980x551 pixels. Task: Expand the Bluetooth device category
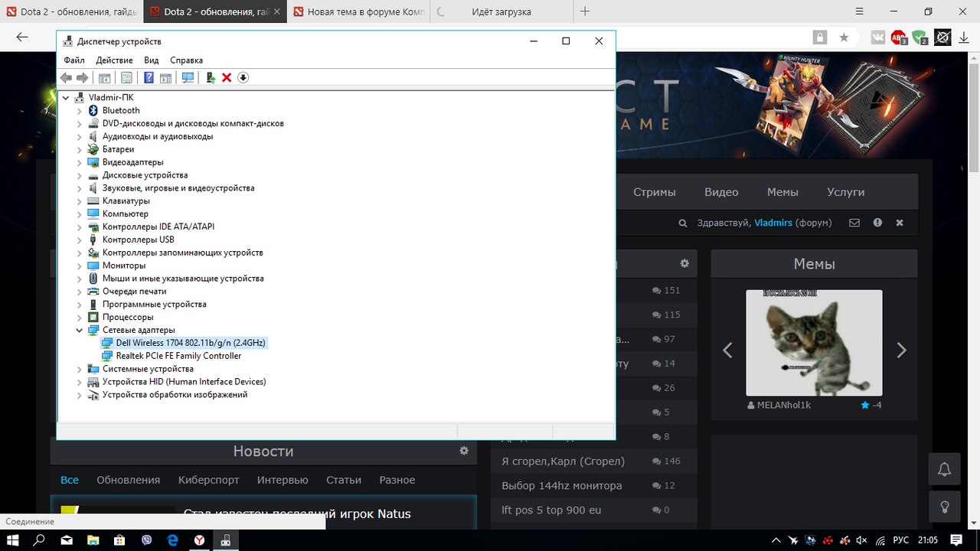pyautogui.click(x=80, y=111)
